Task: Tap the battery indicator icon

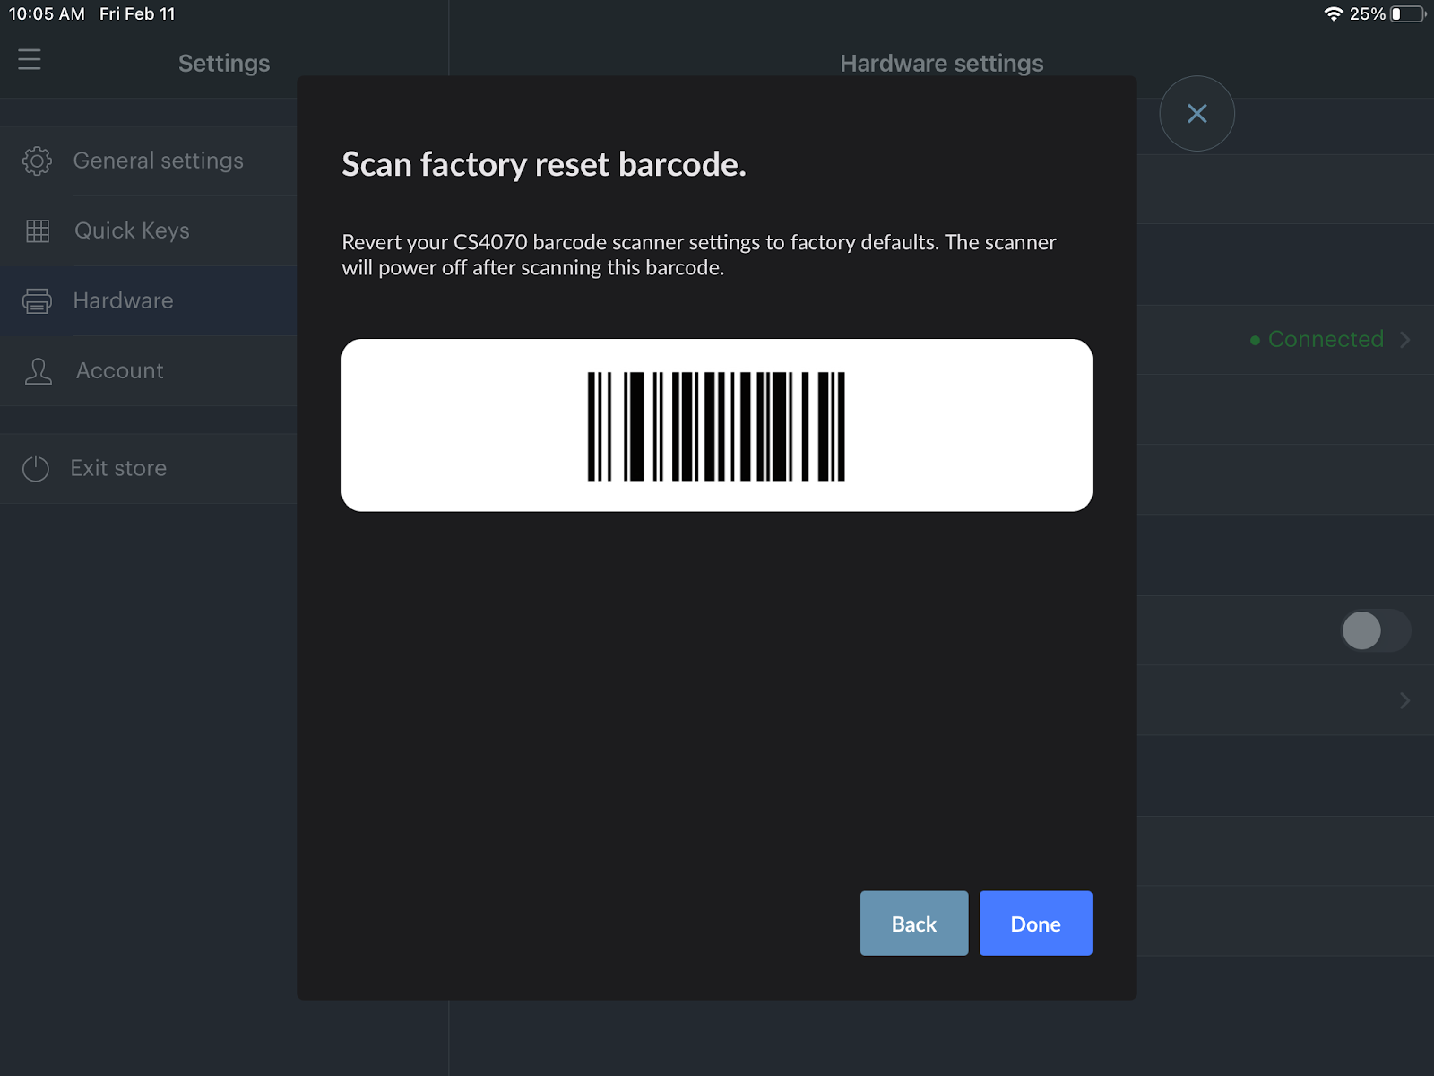Action: (x=1407, y=14)
